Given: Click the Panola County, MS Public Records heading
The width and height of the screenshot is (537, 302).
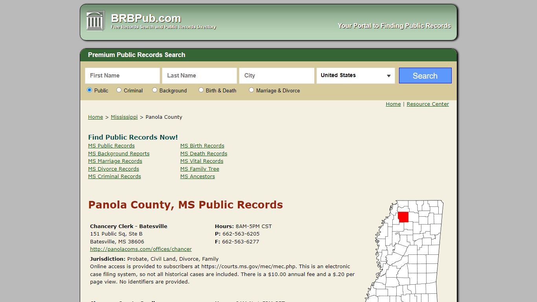Looking at the screenshot, I should click(x=186, y=205).
